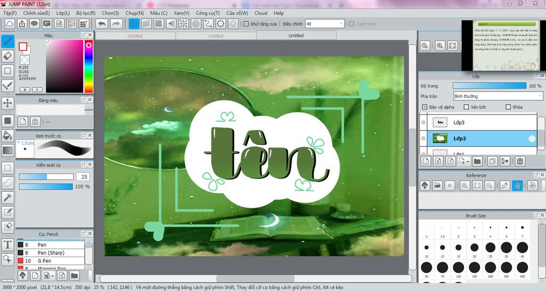Undock the Kiểm soát cọ panel
Viewport: 546px width, 291px height.
pyautogui.click(x=84, y=164)
